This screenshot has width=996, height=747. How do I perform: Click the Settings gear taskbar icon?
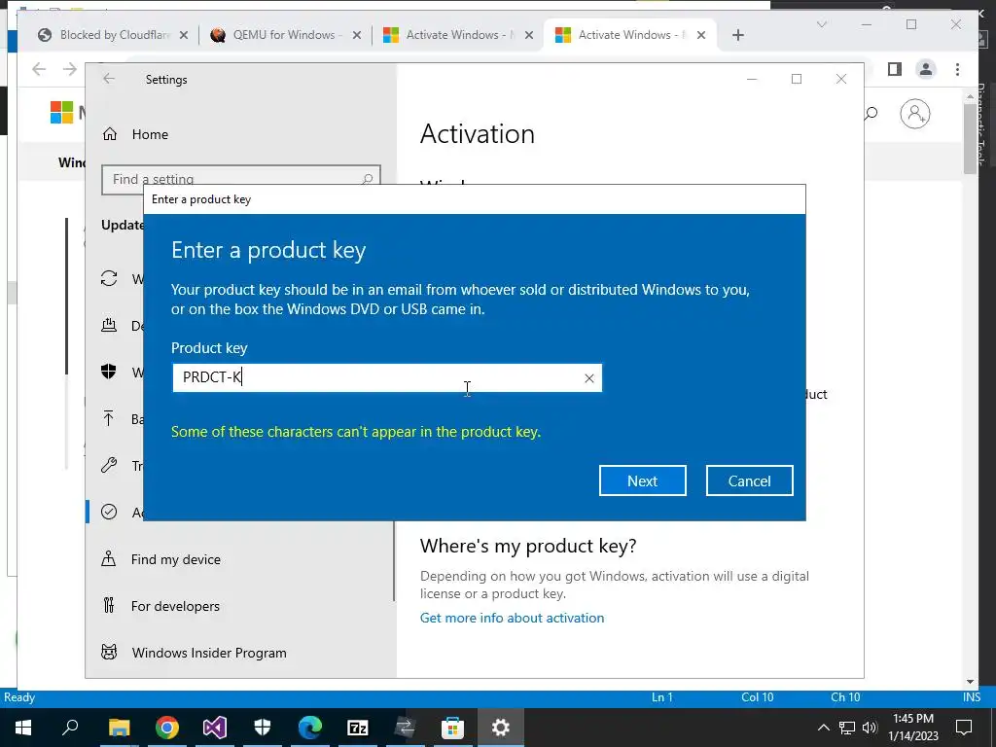pos(501,728)
